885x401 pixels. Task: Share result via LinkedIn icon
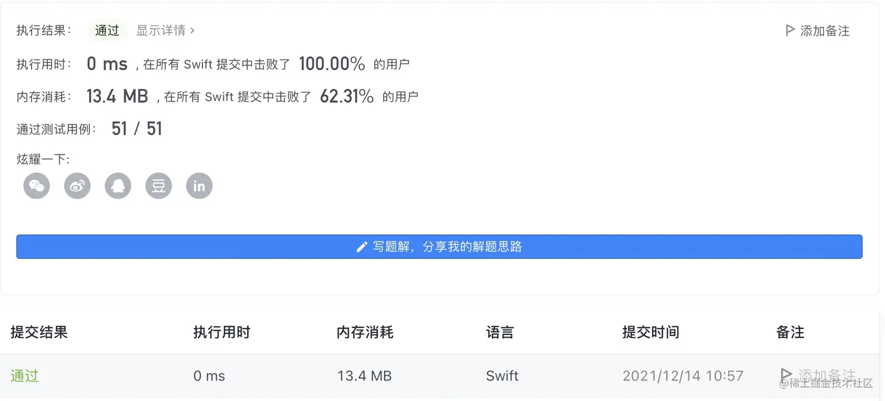pyautogui.click(x=200, y=186)
